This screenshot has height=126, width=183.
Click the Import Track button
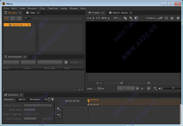click(x=11, y=62)
